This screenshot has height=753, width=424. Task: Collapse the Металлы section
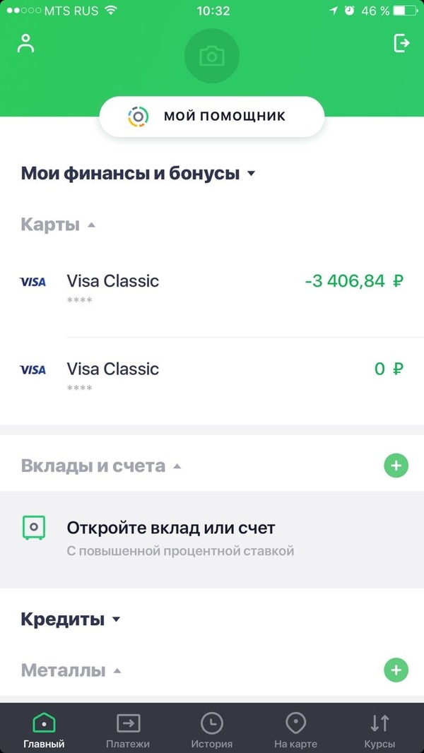117,670
